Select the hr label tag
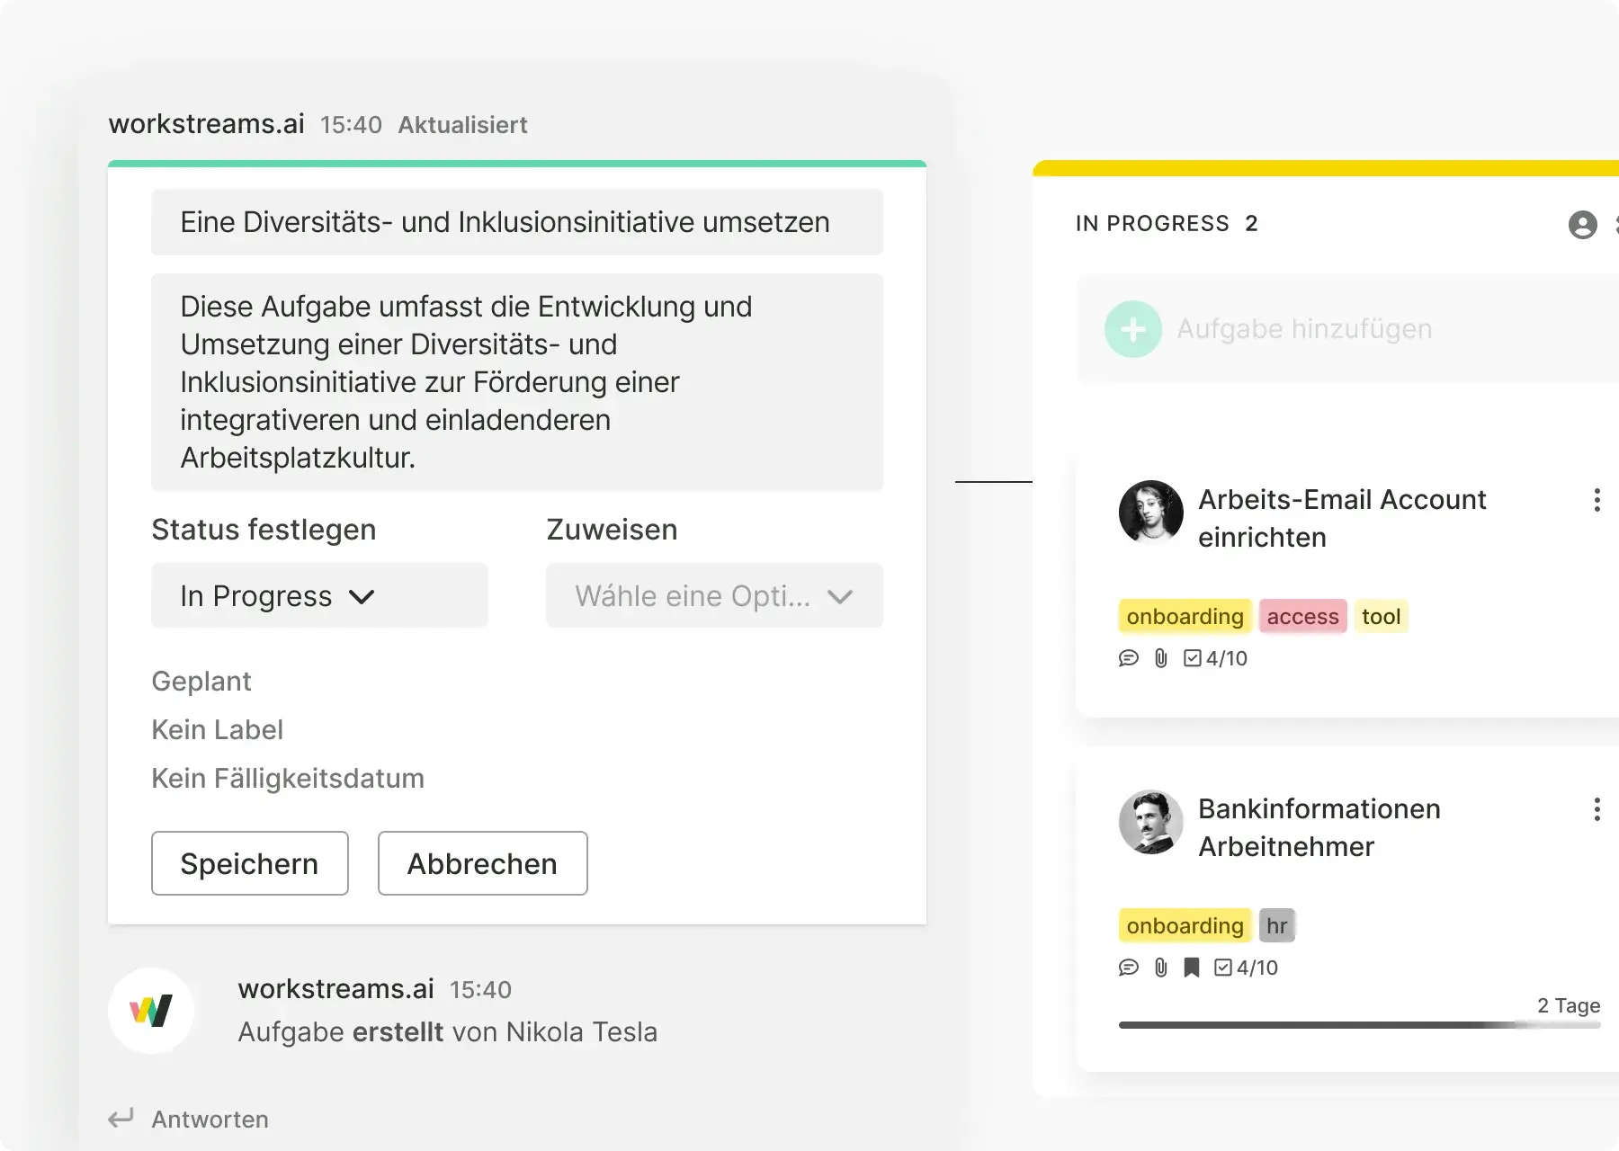This screenshot has height=1151, width=1619. (1276, 926)
